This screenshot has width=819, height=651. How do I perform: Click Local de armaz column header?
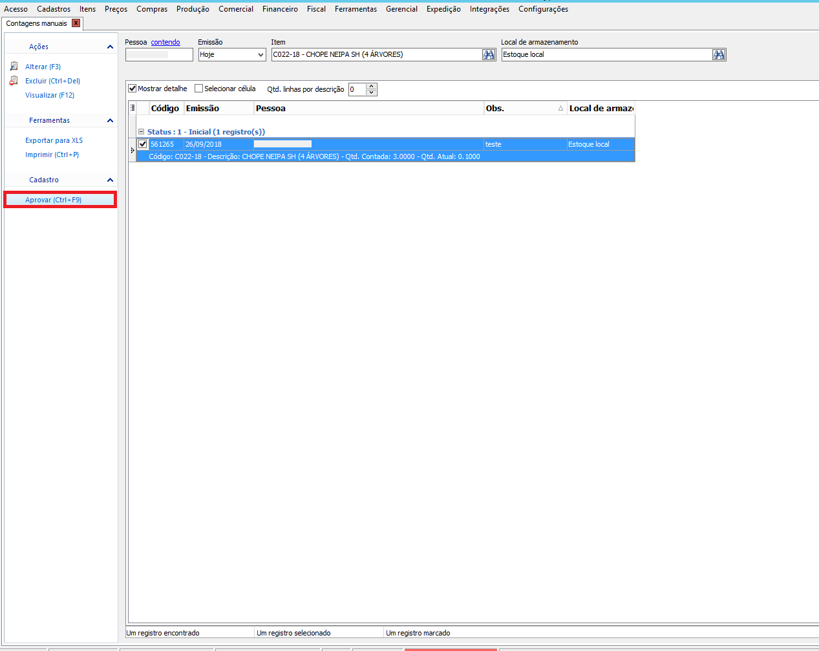(601, 108)
